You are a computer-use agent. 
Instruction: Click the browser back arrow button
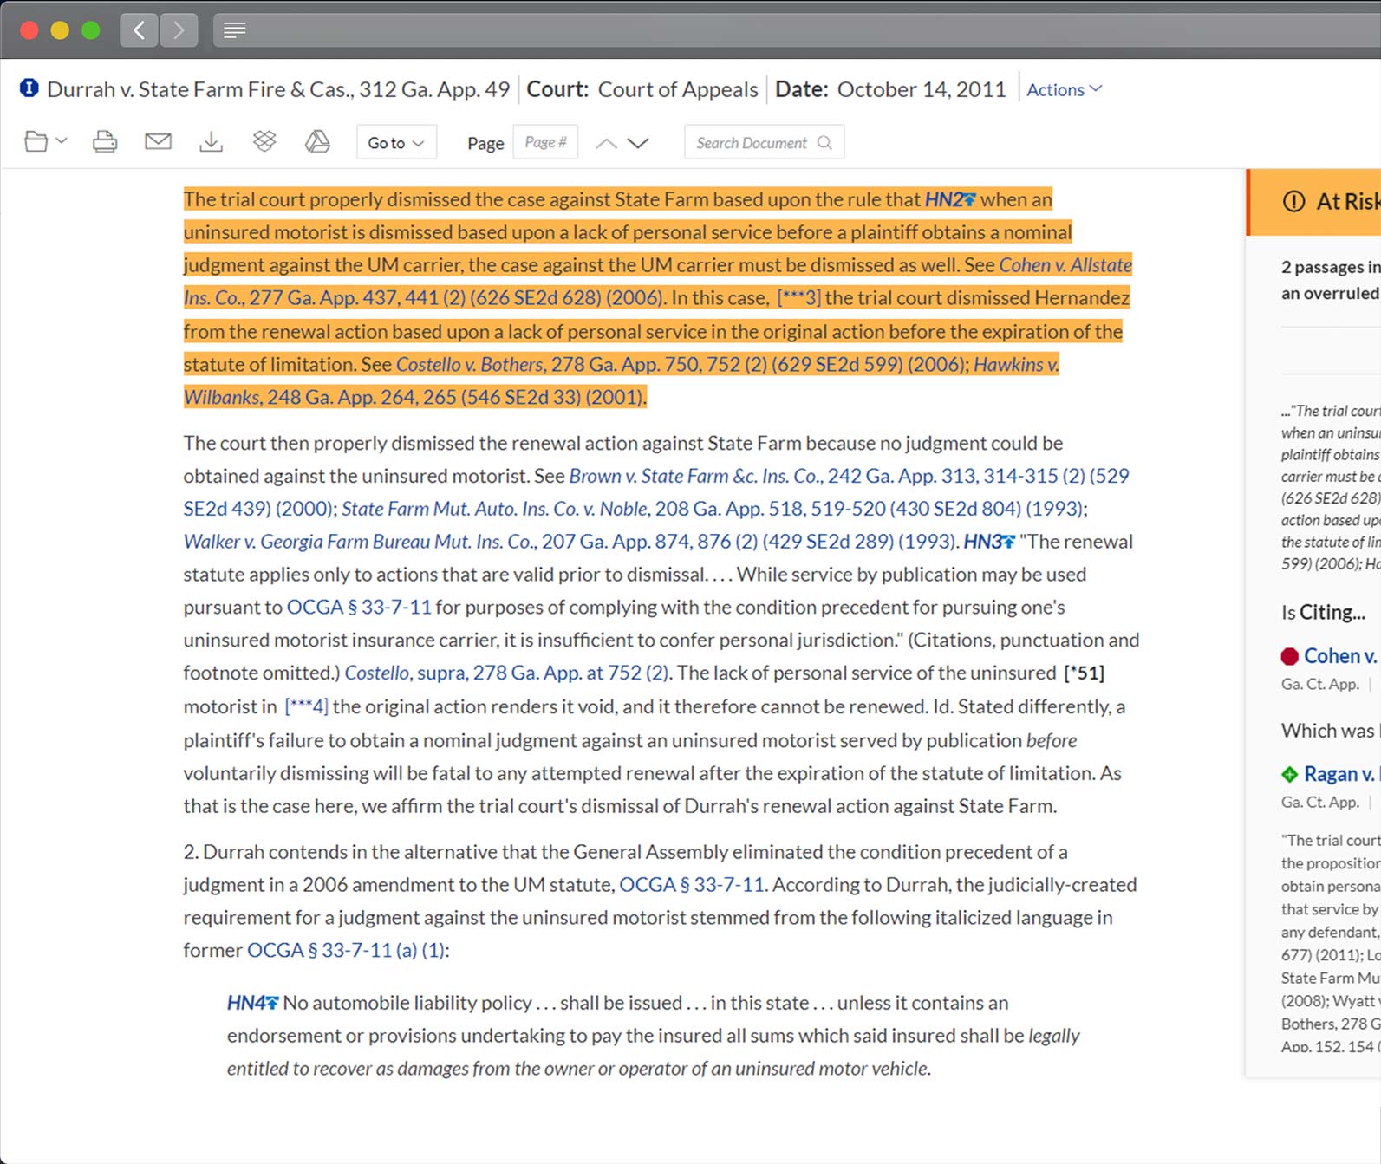pyautogui.click(x=139, y=30)
